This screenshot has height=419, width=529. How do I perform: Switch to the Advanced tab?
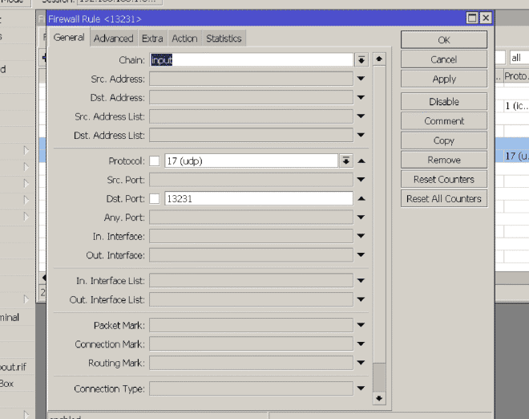point(113,39)
